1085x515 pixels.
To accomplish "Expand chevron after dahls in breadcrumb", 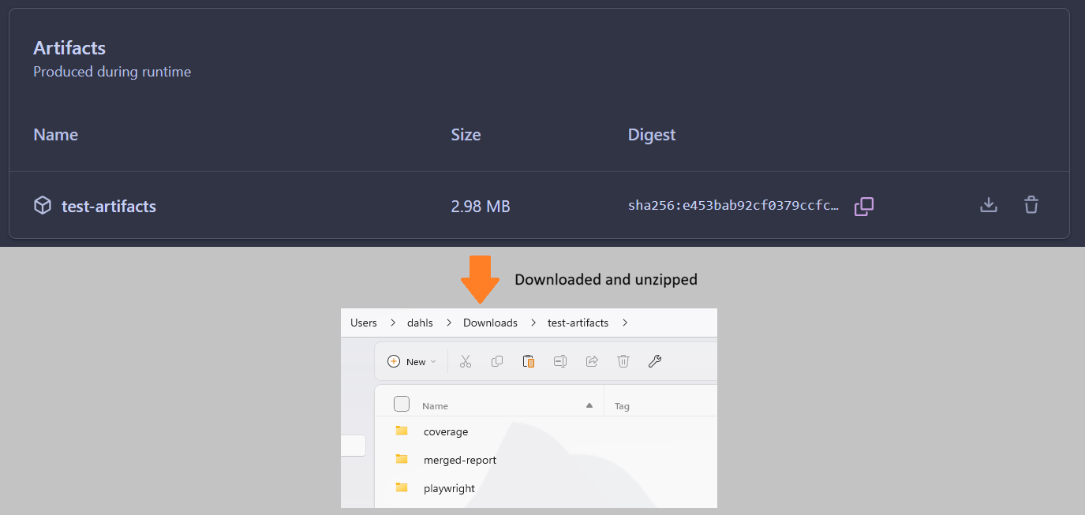I will click(448, 323).
